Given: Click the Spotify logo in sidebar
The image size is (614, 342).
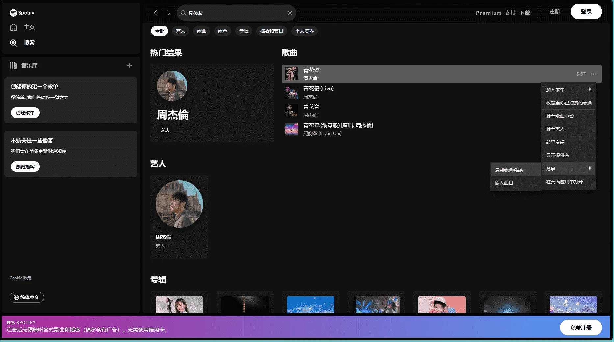Looking at the screenshot, I should 22,13.
